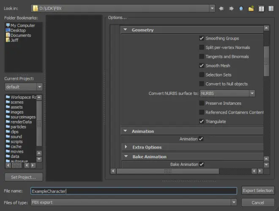Uncheck the Triangulate option
This screenshot has height=211, width=279.
(x=201, y=121)
